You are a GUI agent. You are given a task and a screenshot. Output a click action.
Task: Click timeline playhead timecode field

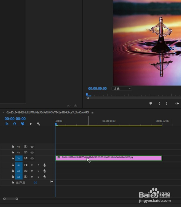tap(15, 119)
